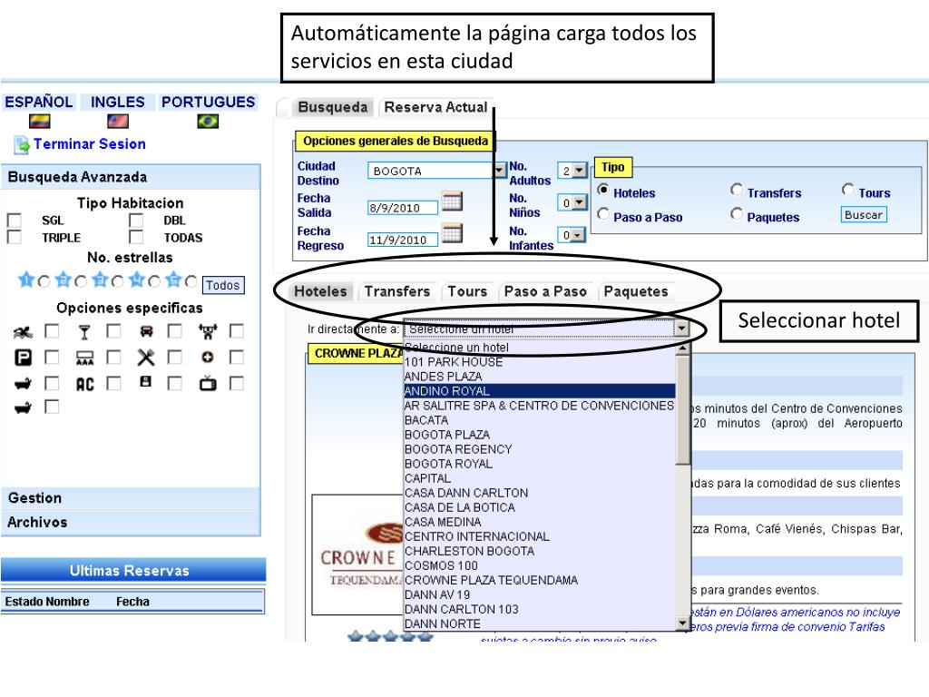The width and height of the screenshot is (929, 697).
Task: Collapse the Busqueda Avanzada panel header
Action: pos(131,177)
